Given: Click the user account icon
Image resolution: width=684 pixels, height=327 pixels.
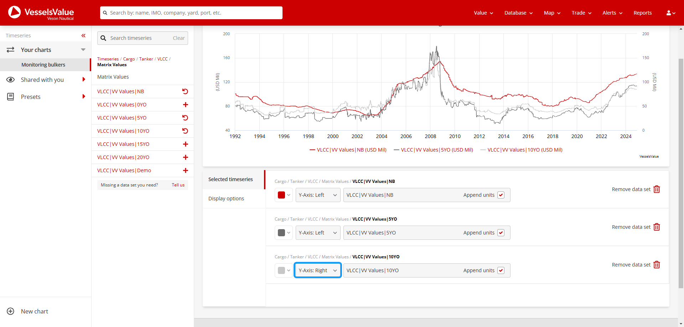Looking at the screenshot, I should click(669, 12).
